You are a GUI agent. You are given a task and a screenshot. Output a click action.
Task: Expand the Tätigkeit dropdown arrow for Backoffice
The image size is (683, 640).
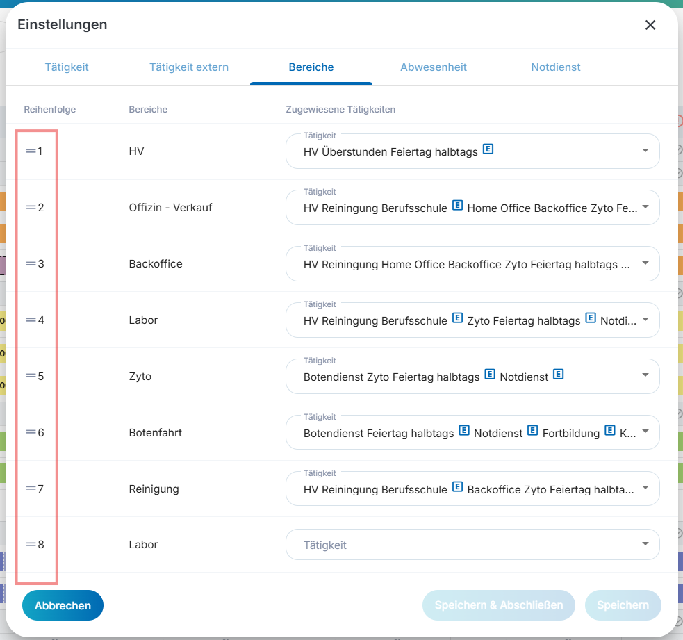point(645,263)
